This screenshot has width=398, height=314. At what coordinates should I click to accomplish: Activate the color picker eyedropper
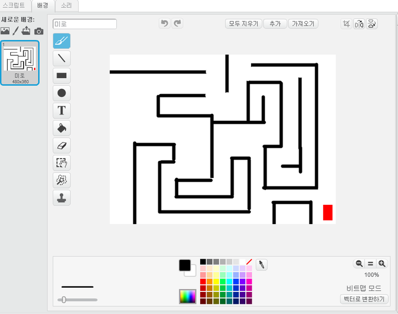pyautogui.click(x=261, y=264)
